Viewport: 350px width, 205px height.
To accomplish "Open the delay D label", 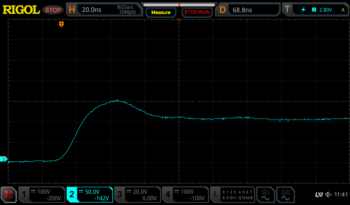I will point(223,10).
